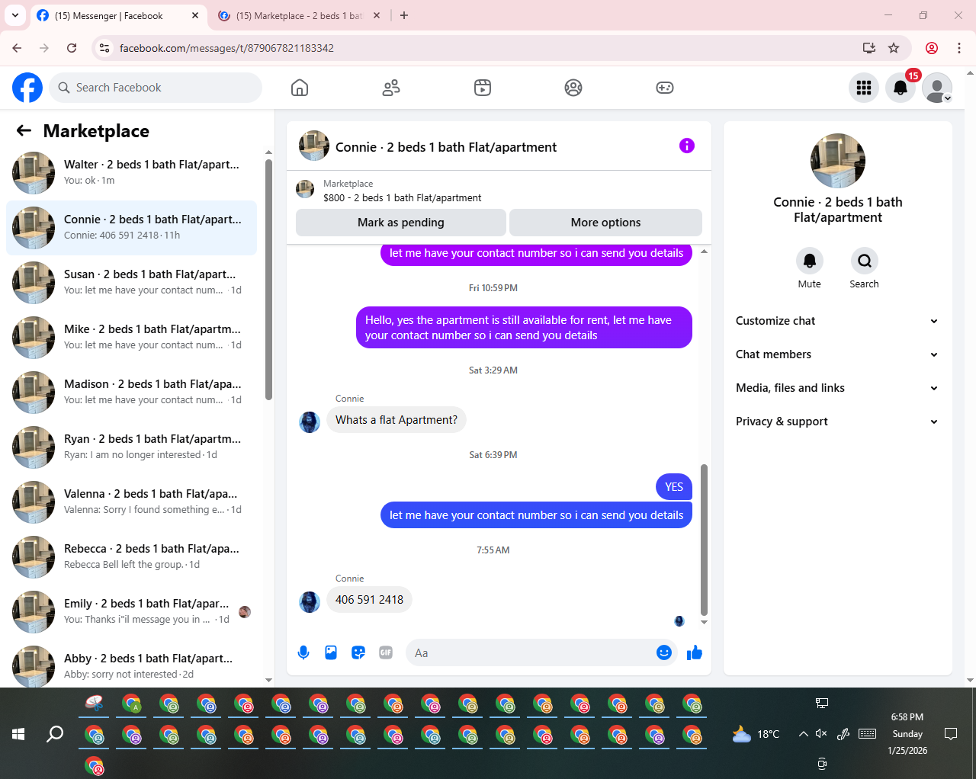Open emoji picker in message box
The width and height of the screenshot is (976, 779).
(664, 652)
